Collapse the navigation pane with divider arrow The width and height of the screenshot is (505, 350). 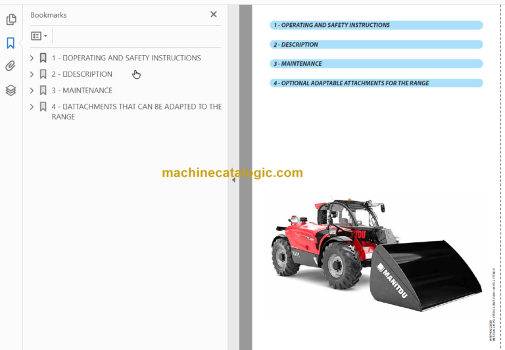tap(233, 180)
